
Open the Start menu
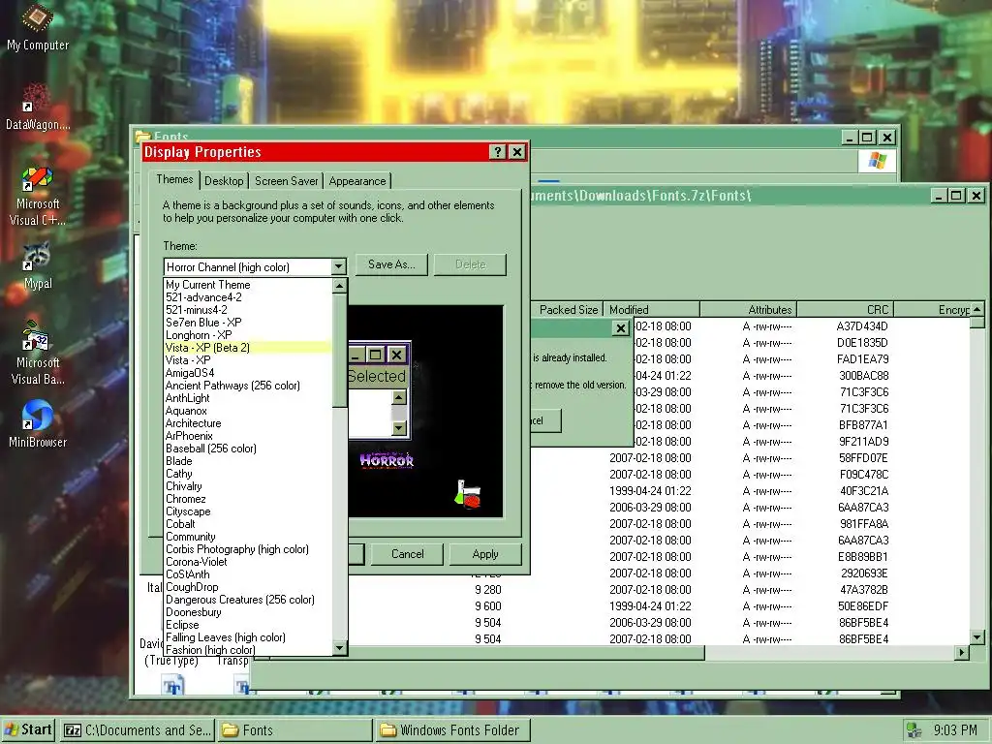(x=28, y=729)
